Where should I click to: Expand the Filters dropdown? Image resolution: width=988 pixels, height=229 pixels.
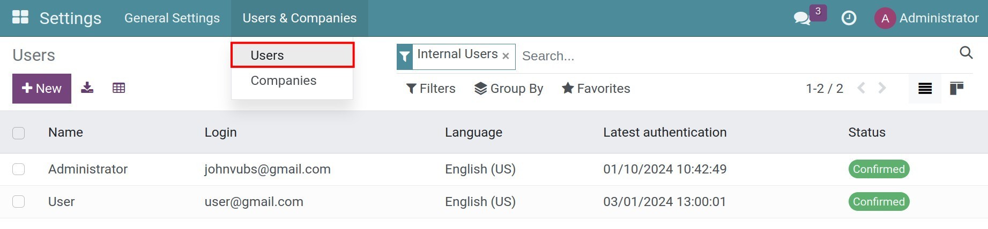431,89
